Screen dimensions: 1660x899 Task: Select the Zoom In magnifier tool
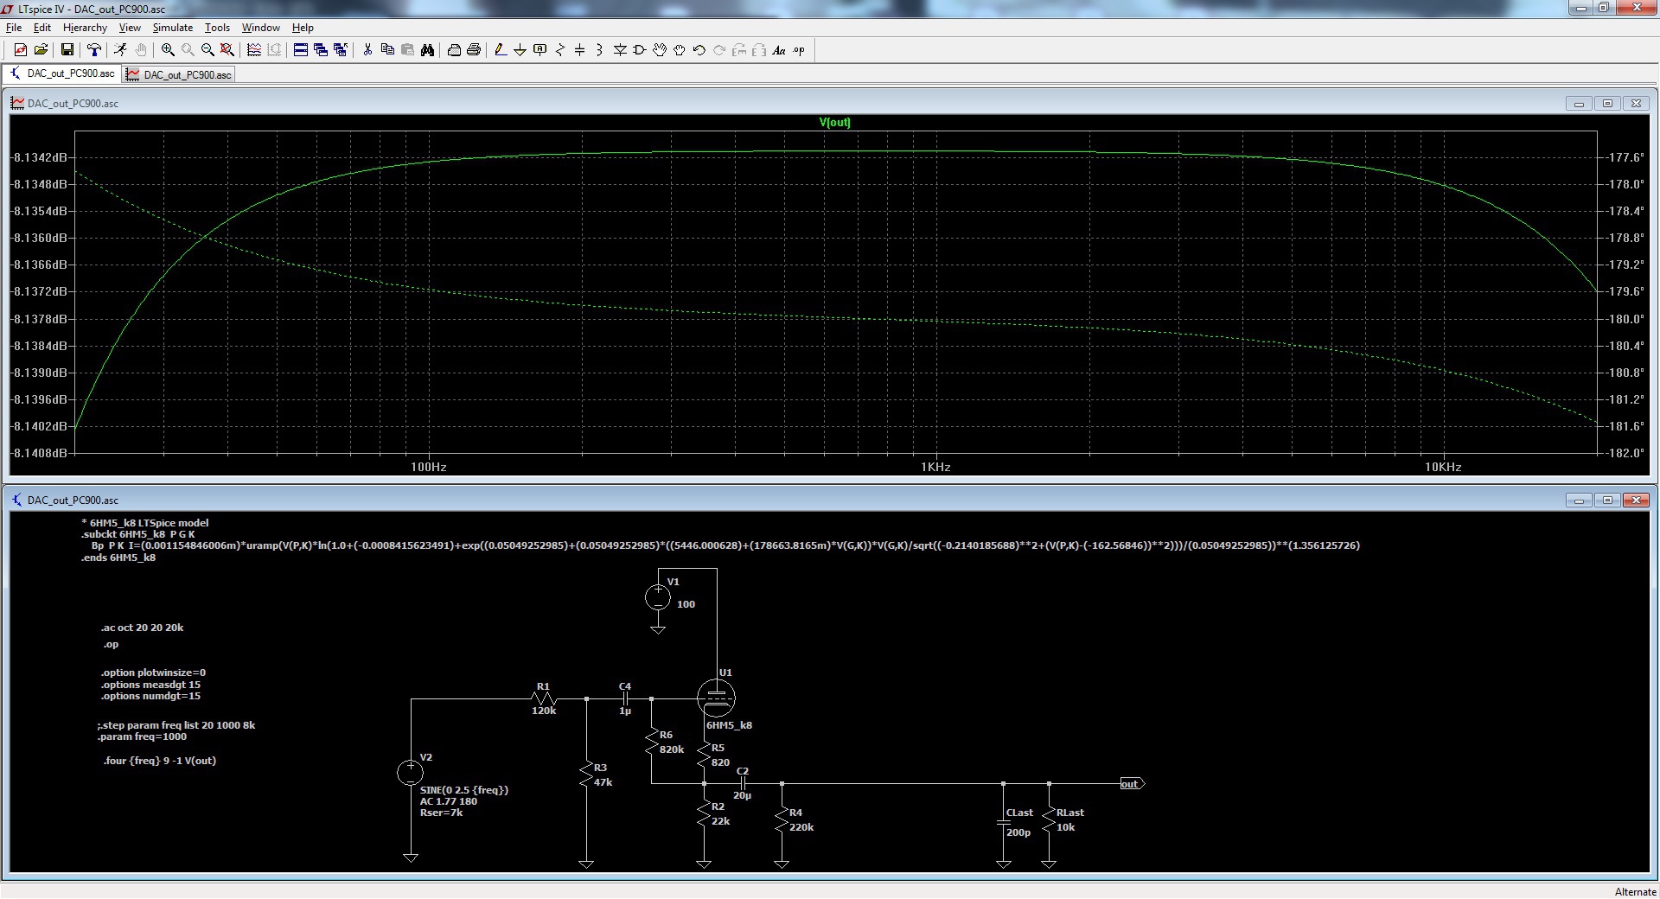click(168, 50)
